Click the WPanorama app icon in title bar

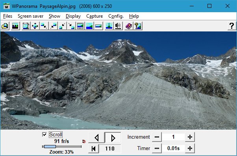[x=7, y=6]
